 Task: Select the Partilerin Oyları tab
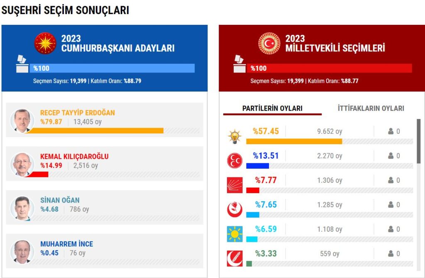coord(272,109)
